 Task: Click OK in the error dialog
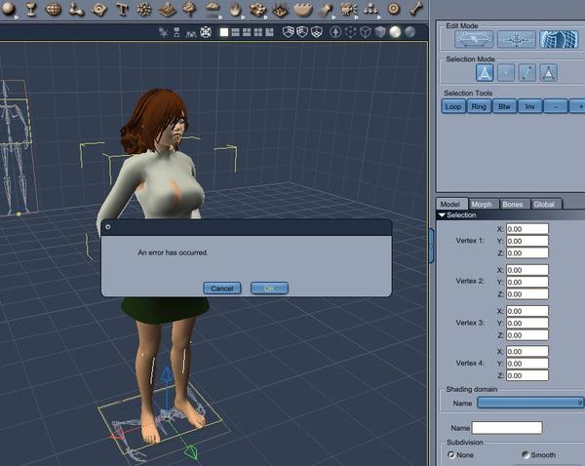pos(269,289)
